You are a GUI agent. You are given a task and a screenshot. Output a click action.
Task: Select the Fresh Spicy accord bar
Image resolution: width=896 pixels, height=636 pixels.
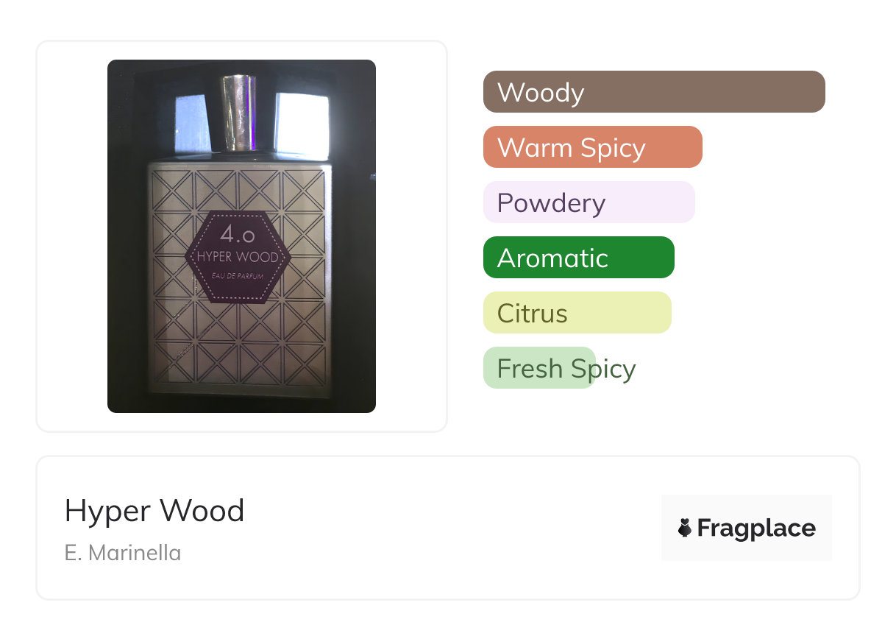click(539, 368)
